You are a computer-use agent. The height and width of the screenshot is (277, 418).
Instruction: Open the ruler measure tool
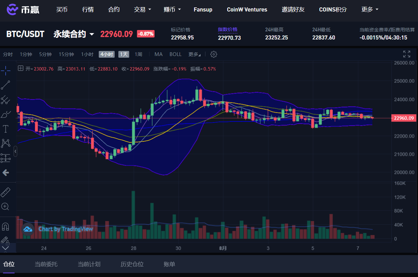coord(5,192)
